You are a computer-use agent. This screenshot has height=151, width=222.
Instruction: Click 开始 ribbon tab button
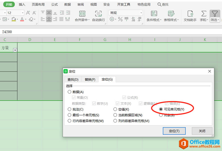click(x=9, y=5)
